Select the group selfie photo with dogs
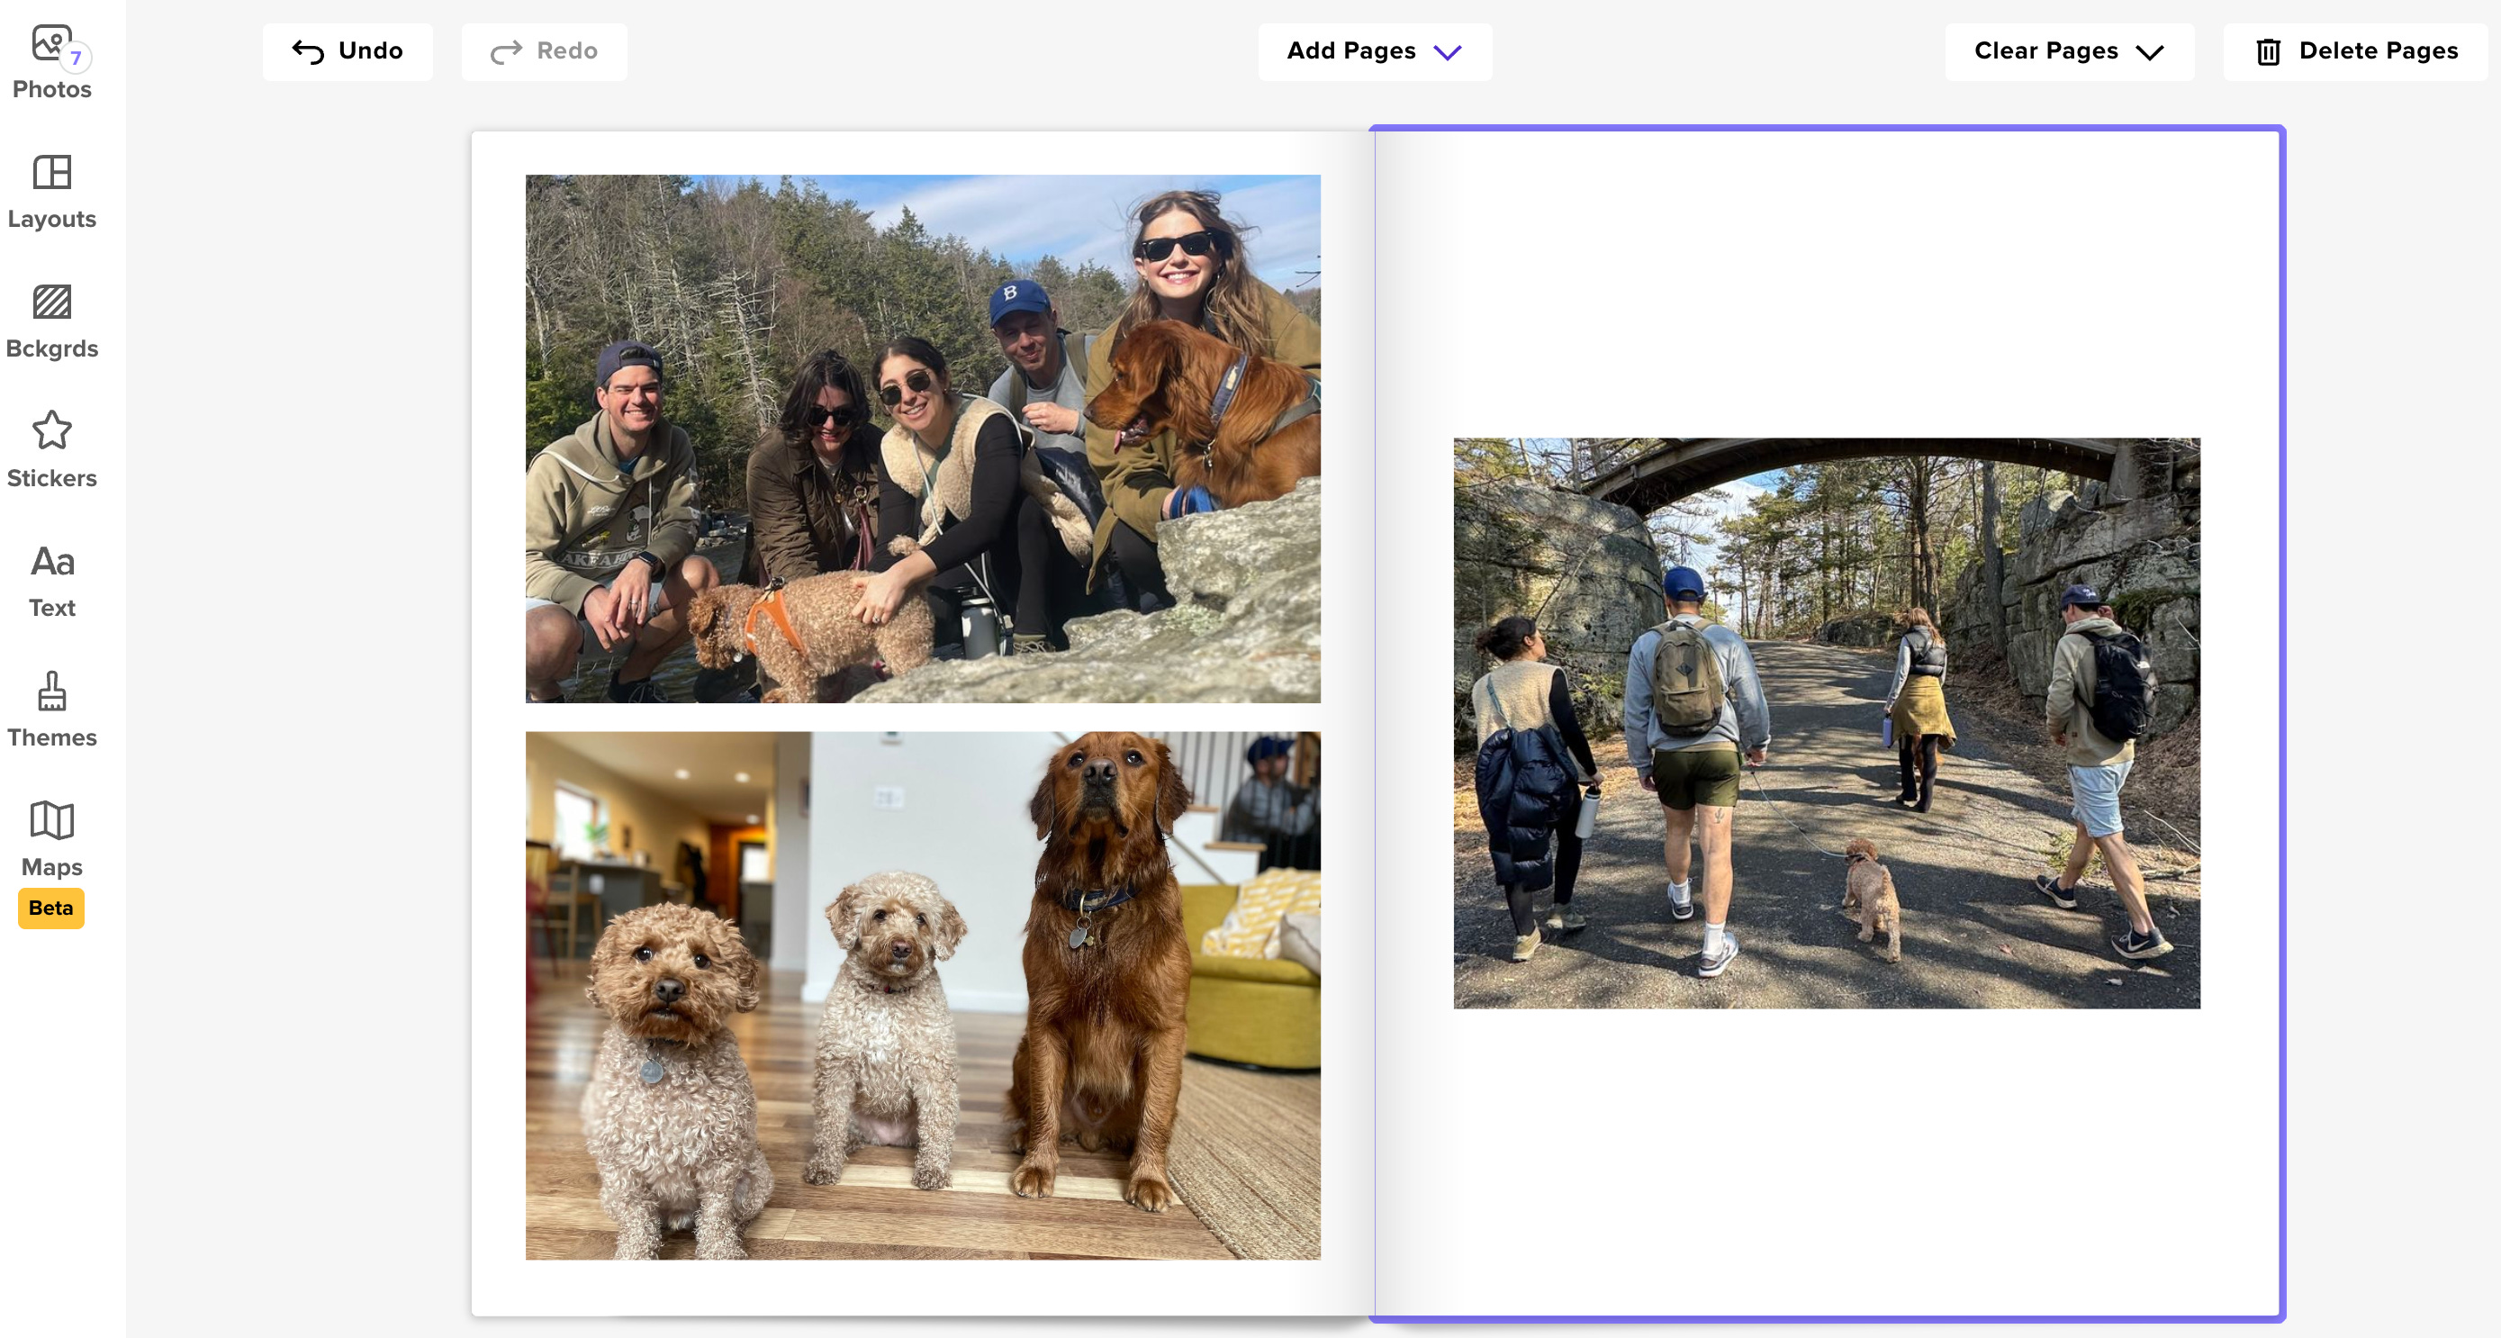The width and height of the screenshot is (2501, 1338). (922, 438)
